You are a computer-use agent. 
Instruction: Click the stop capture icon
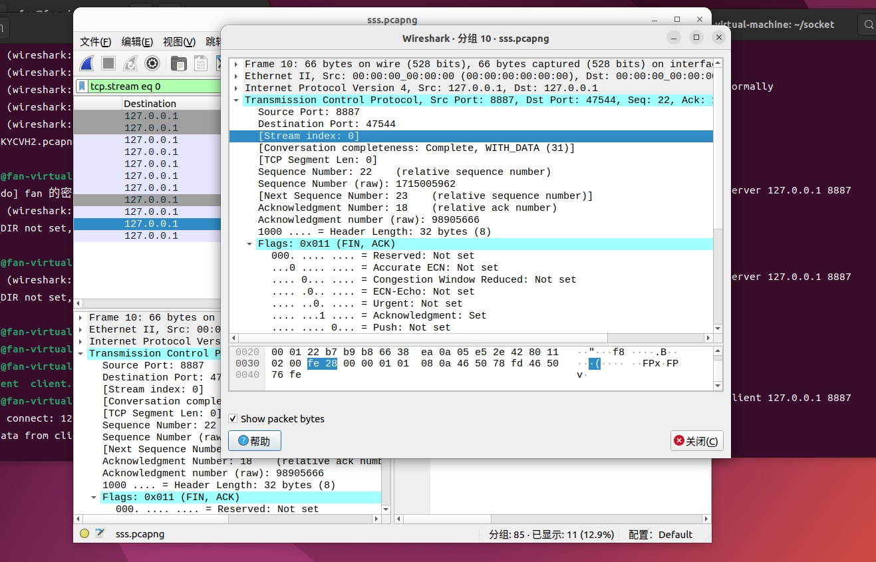coord(108,64)
